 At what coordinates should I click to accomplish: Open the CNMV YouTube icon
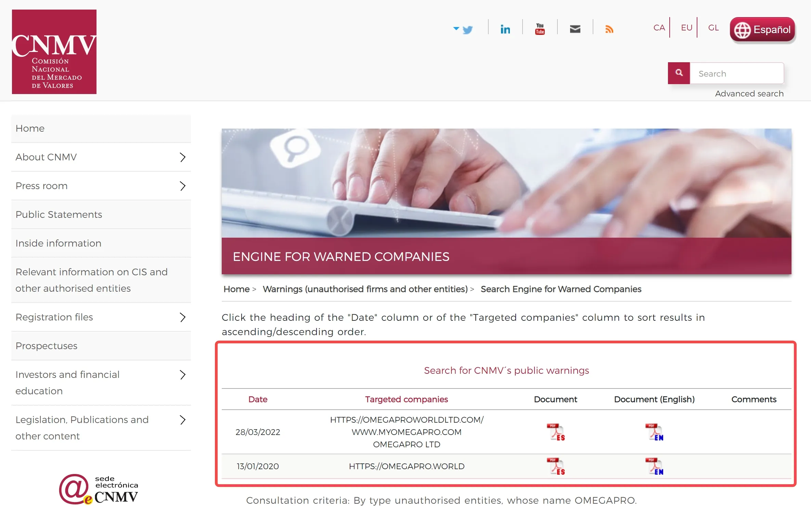pyautogui.click(x=540, y=29)
